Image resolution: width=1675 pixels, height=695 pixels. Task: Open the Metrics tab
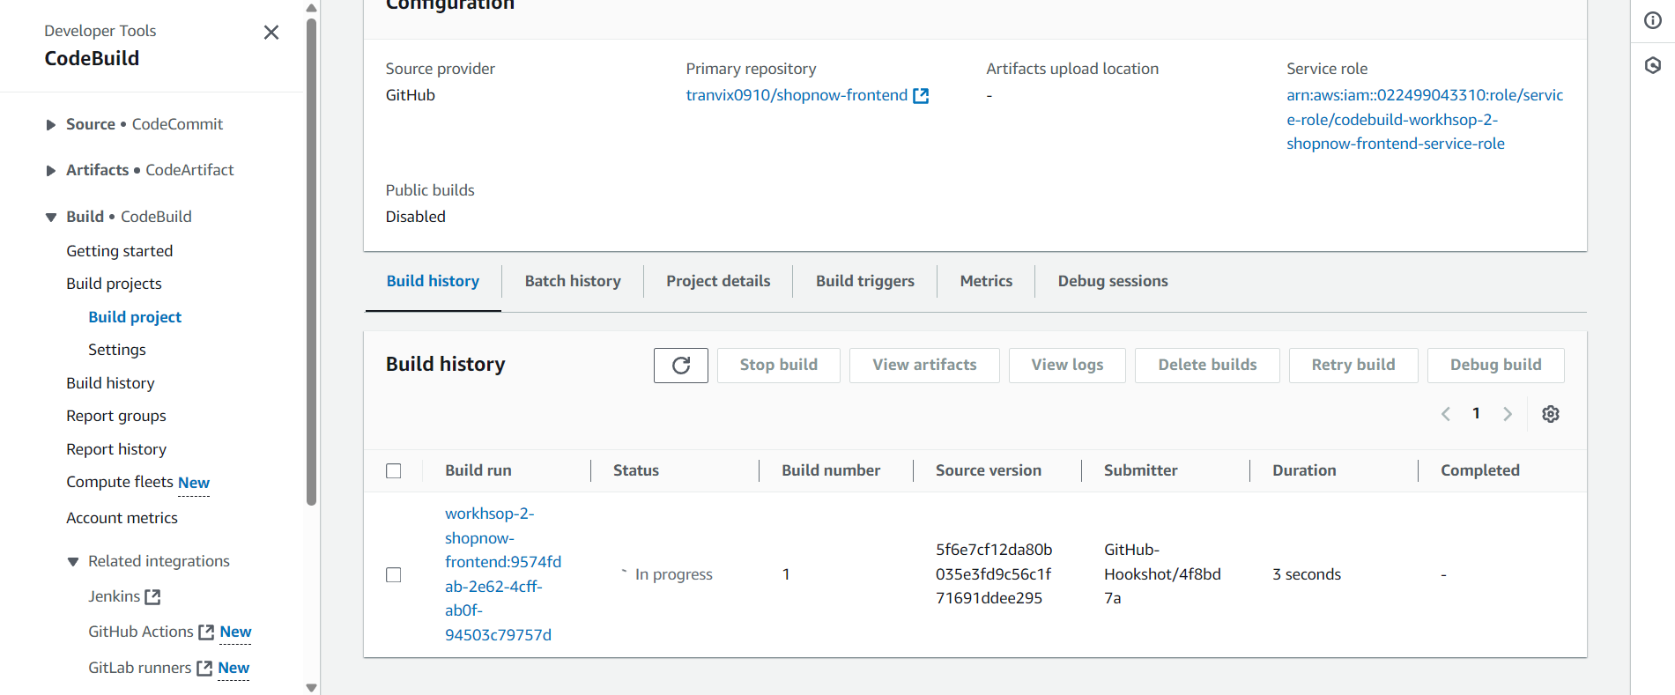986,281
